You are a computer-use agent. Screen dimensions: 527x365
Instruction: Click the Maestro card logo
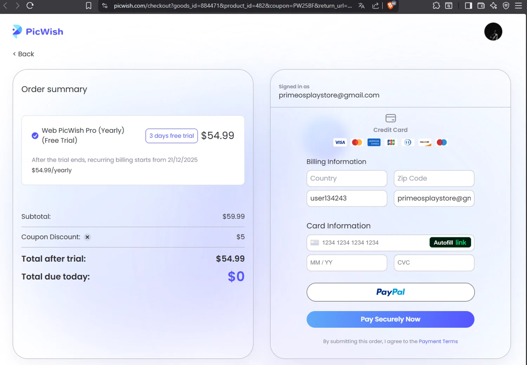pyautogui.click(x=442, y=142)
